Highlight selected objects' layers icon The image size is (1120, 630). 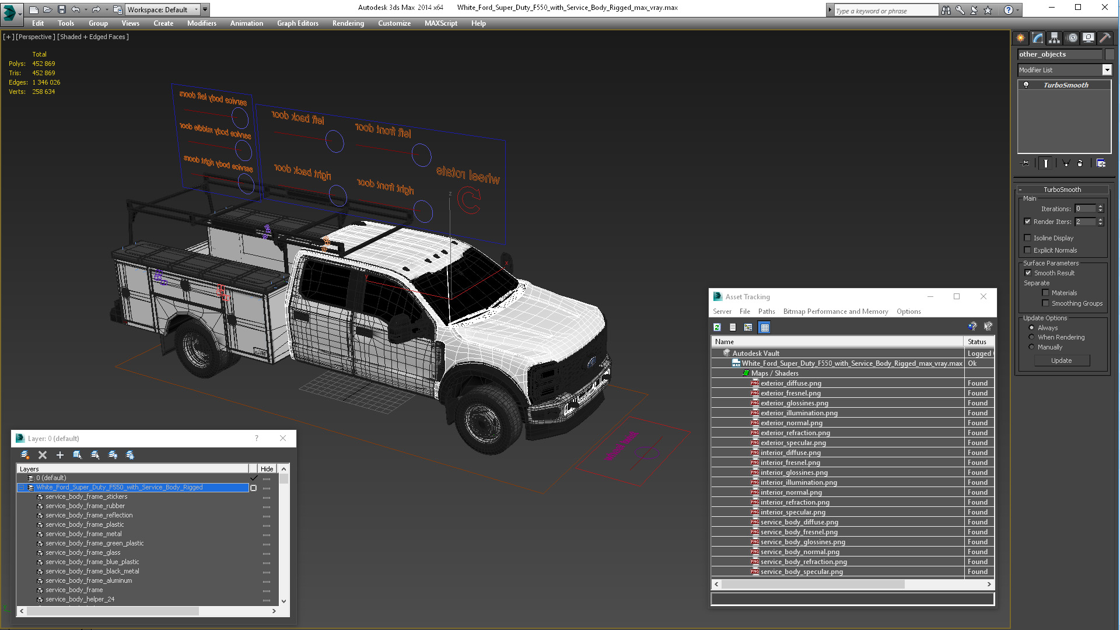[95, 455]
